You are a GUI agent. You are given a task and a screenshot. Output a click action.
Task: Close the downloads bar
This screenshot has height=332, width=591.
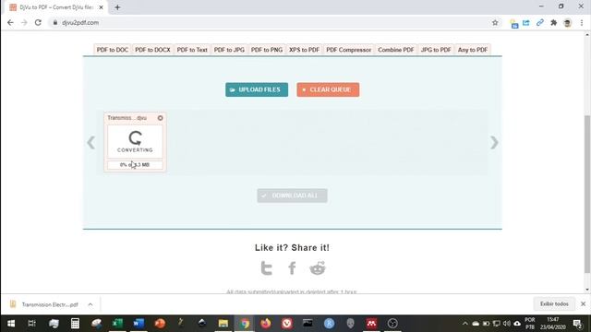point(583,303)
